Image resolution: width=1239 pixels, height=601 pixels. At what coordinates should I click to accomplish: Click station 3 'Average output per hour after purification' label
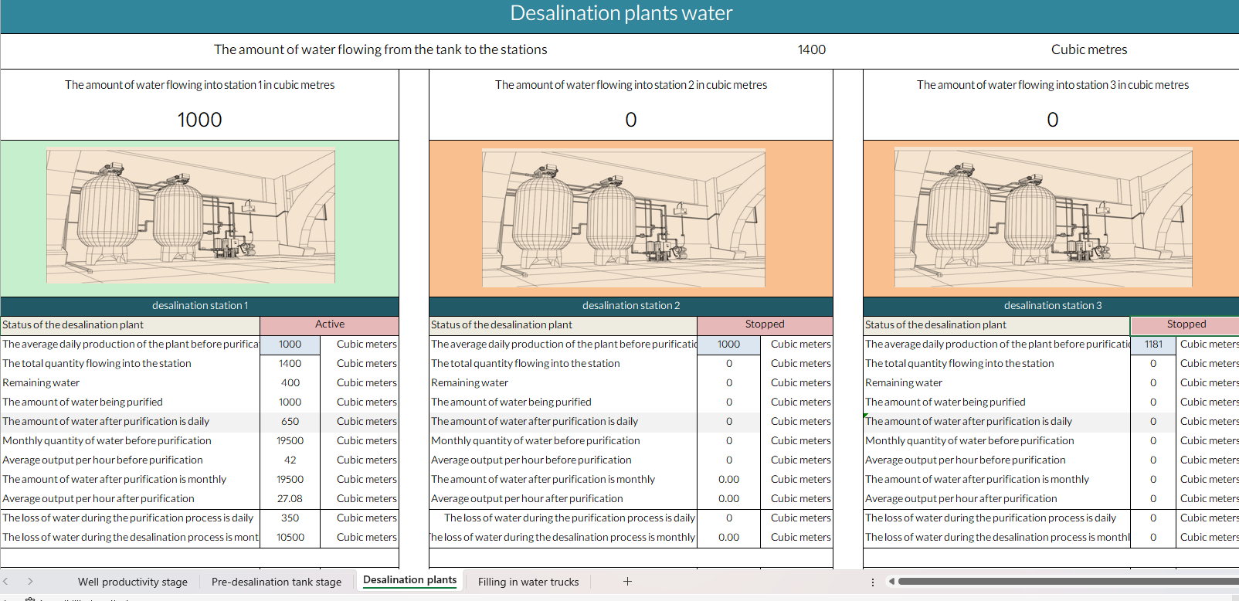[x=961, y=498]
